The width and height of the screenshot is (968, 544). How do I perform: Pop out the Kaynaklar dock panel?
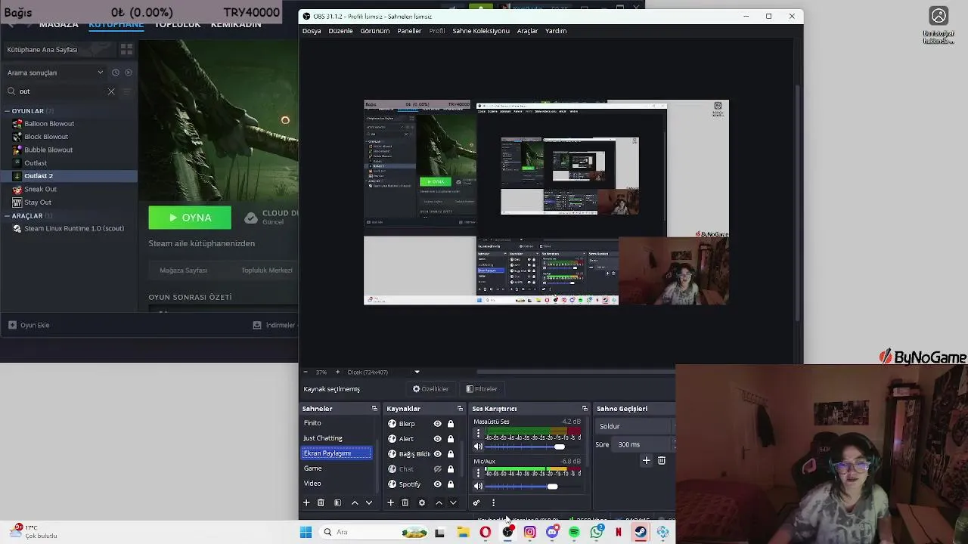click(x=460, y=409)
